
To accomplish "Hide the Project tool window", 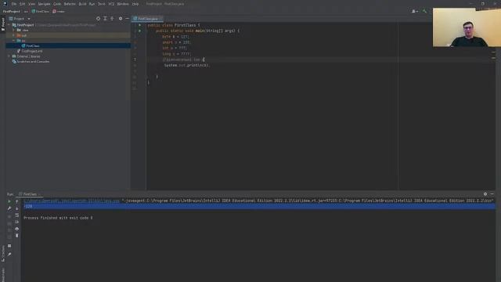I will 127,19.
